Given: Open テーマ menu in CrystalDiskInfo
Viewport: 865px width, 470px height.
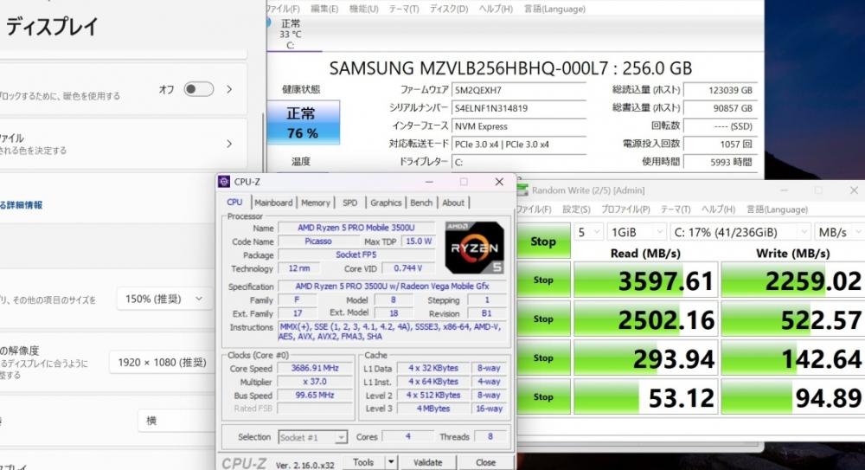Looking at the screenshot, I should [404, 9].
